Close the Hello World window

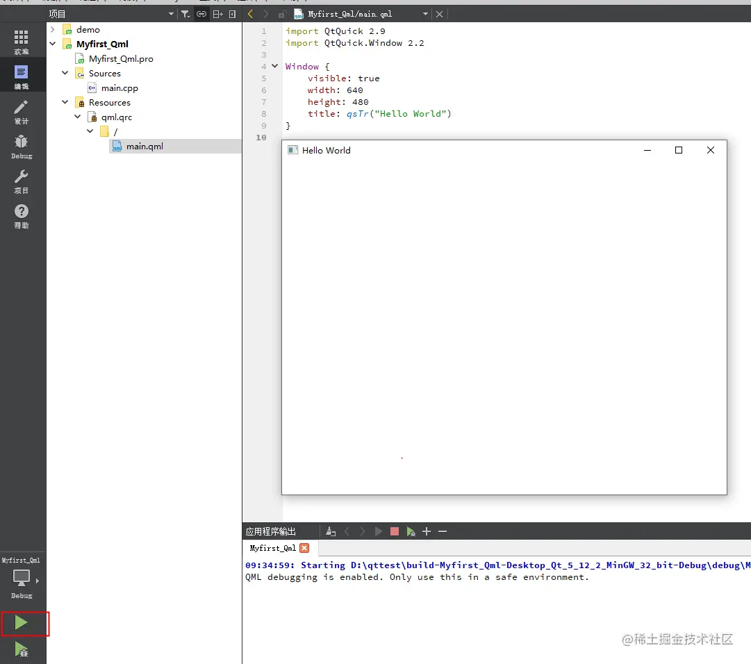(711, 150)
